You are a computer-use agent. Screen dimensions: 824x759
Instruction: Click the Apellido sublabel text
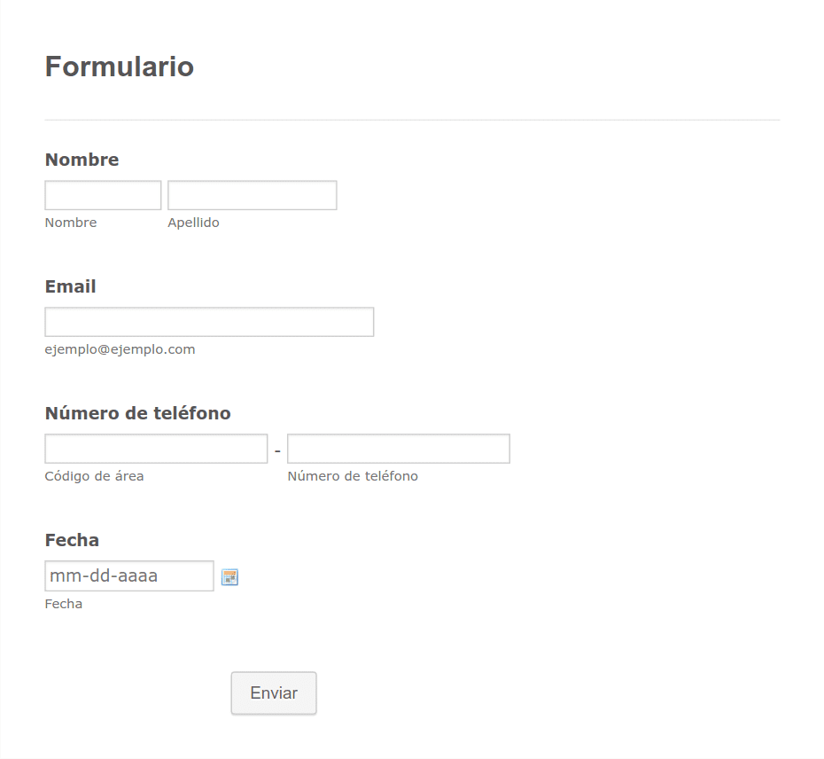193,223
